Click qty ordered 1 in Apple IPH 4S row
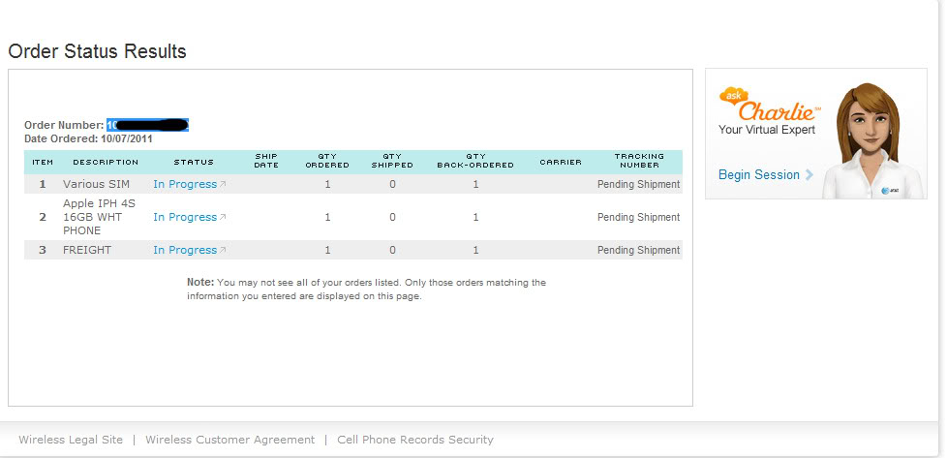947x458 pixels. point(327,217)
